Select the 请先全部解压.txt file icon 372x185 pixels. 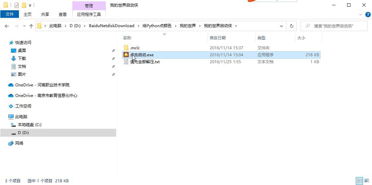tap(126, 62)
